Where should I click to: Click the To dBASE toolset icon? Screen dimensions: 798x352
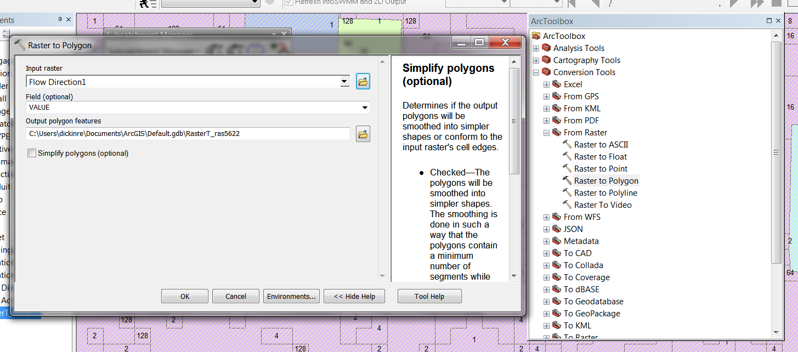point(557,289)
